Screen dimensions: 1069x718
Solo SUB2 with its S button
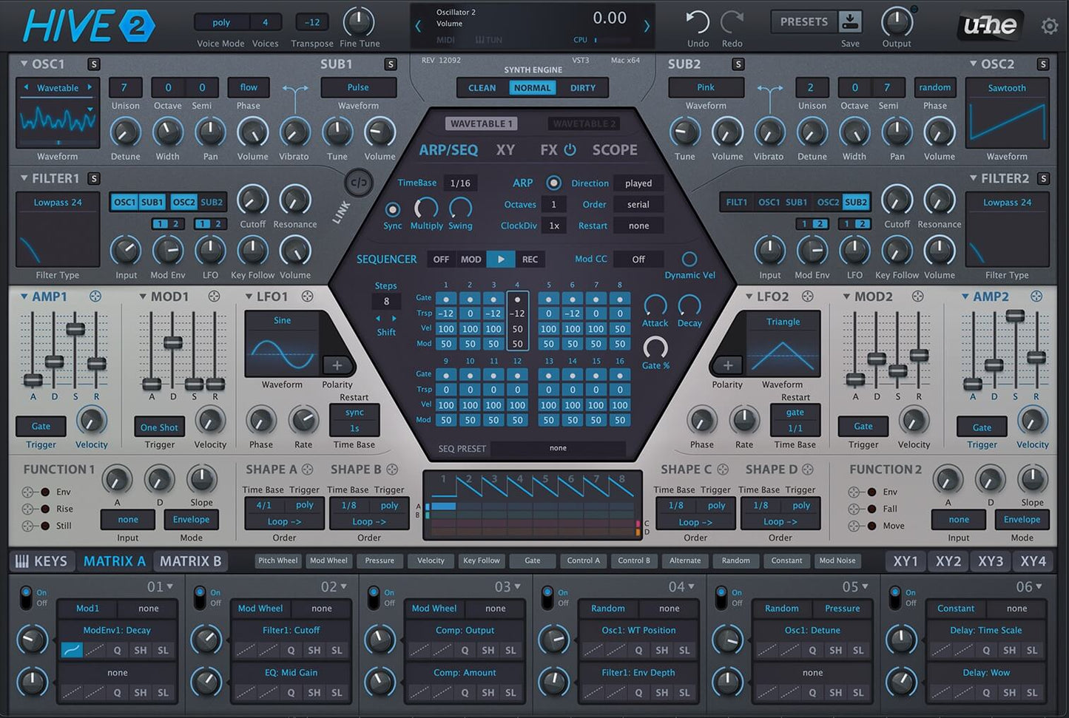[x=738, y=64]
